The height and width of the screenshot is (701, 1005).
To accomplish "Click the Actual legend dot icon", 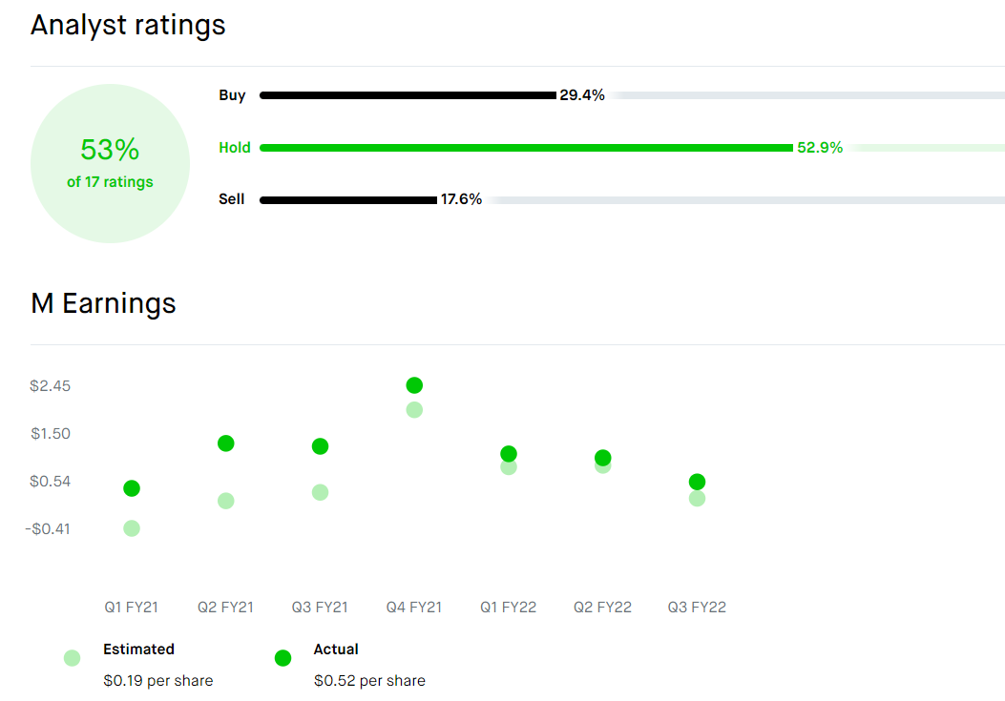I will point(283,657).
